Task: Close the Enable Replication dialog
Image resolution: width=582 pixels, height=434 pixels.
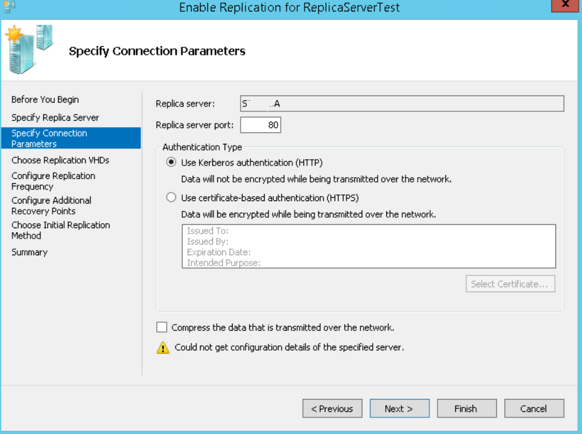Action: point(565,5)
